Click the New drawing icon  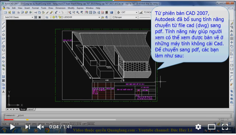coord(6,12)
